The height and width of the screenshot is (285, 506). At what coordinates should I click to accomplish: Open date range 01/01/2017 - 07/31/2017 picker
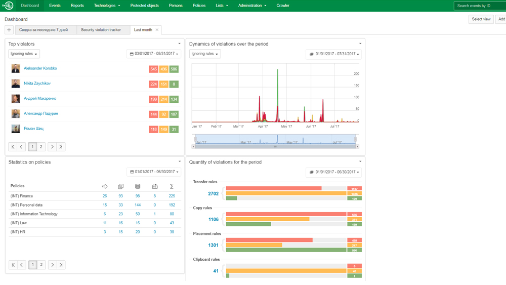coord(333,54)
